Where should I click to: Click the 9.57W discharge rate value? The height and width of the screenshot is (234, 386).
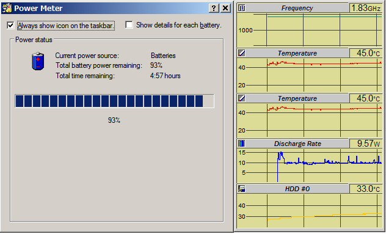(366, 144)
